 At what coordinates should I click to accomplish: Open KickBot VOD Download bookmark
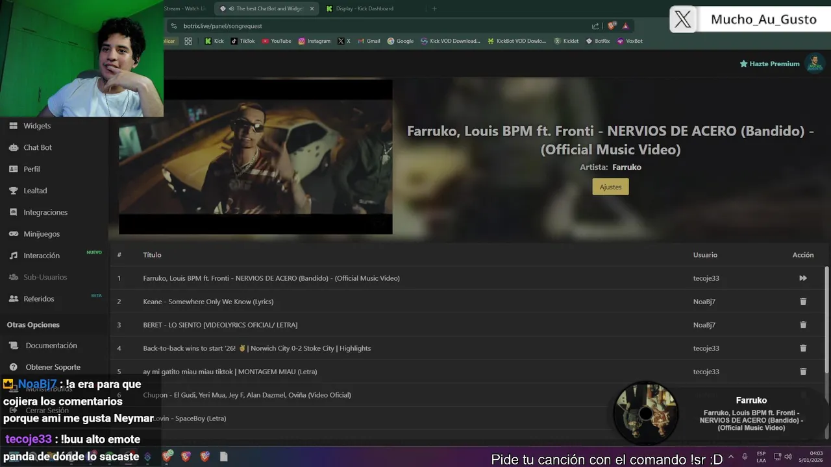(517, 41)
